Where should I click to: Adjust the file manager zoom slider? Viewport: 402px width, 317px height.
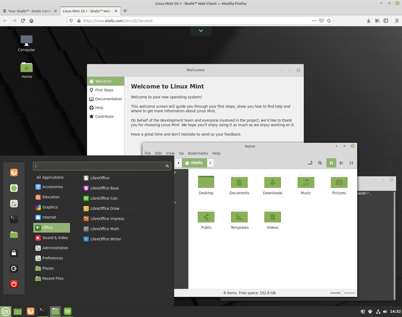coord(342,293)
